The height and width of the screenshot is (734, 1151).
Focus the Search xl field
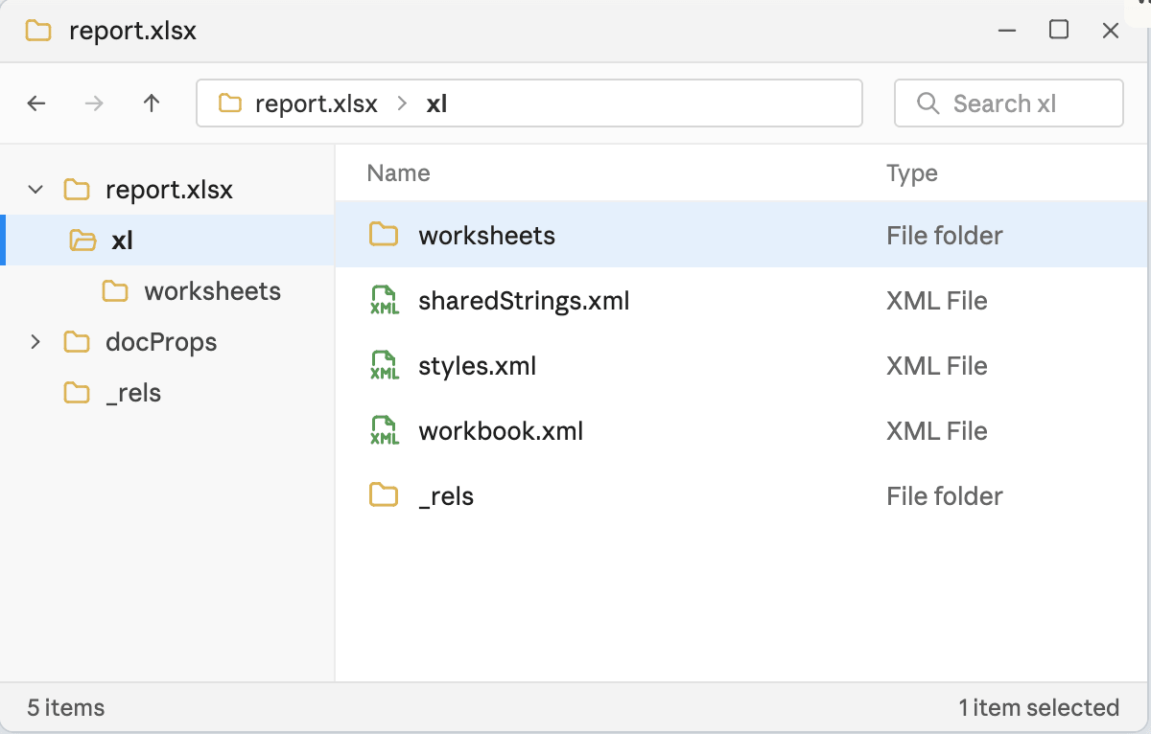click(x=1008, y=103)
